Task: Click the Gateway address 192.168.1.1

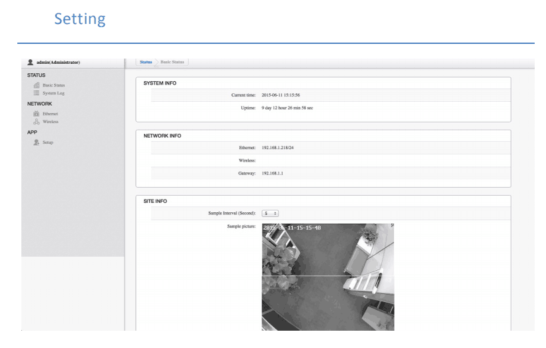Action: [272, 173]
